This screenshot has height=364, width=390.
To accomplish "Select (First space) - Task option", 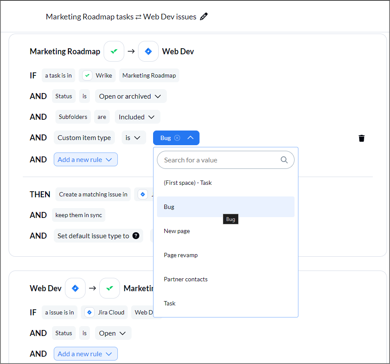I will [226, 183].
